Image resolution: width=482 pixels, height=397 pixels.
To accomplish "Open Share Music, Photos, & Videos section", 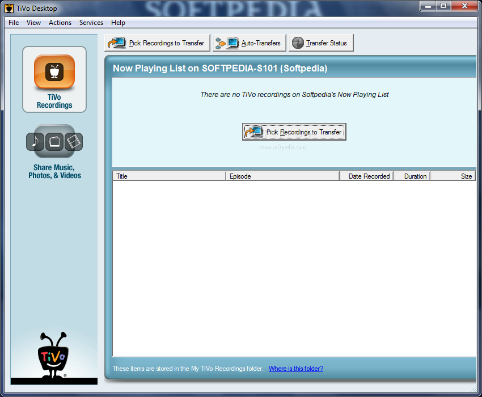I will [x=54, y=152].
